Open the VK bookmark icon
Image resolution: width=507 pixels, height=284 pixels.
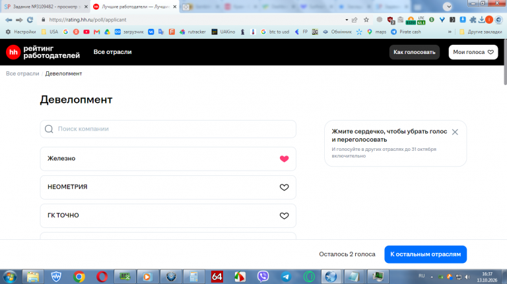tap(151, 32)
